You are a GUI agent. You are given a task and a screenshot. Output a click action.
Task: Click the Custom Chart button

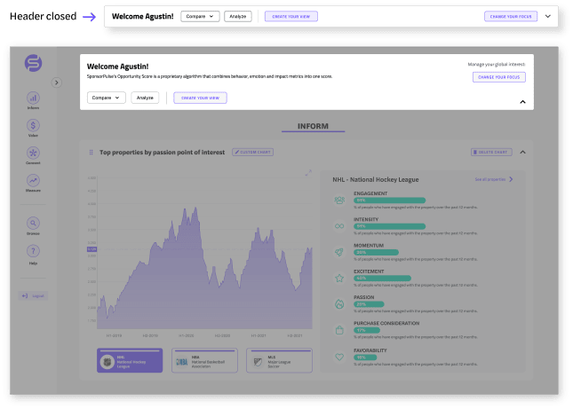(x=252, y=153)
